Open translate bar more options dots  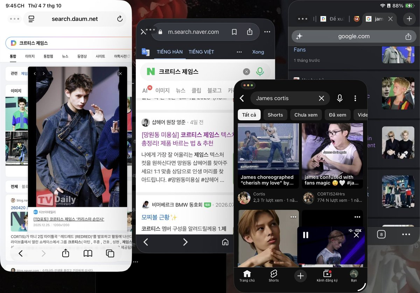239,52
